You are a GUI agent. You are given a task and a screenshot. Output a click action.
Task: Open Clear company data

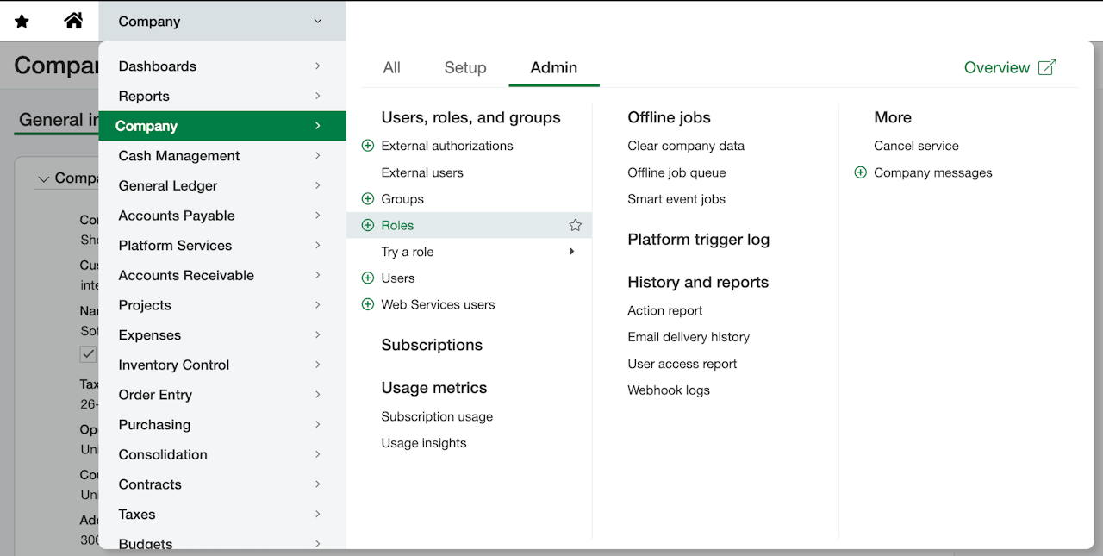(x=686, y=146)
